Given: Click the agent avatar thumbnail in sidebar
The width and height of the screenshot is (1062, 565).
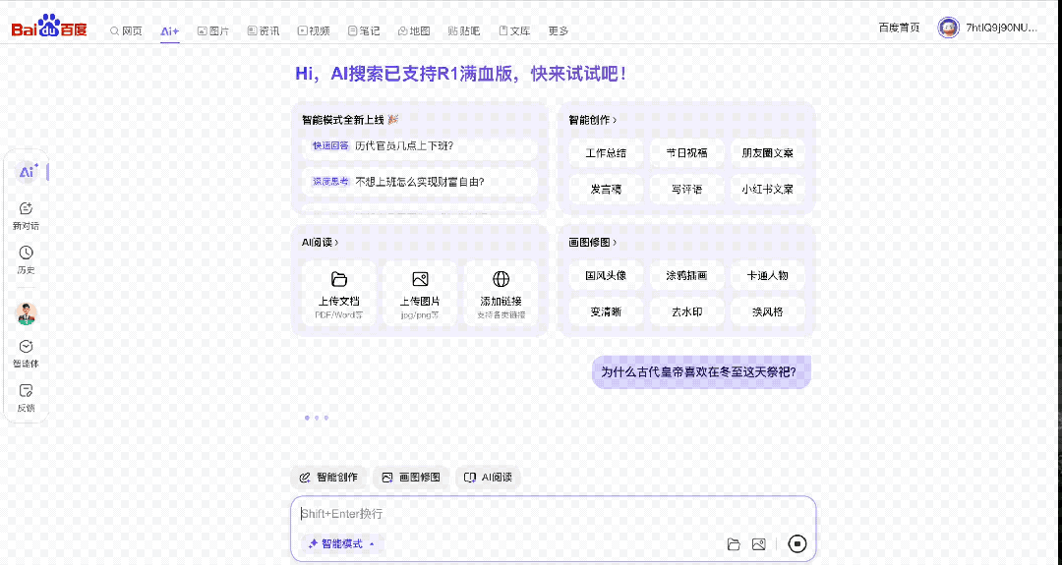Looking at the screenshot, I should 26,314.
